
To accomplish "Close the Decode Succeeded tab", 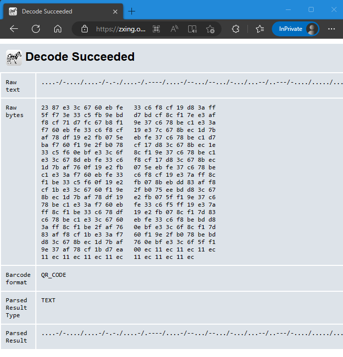I will (x=115, y=11).
